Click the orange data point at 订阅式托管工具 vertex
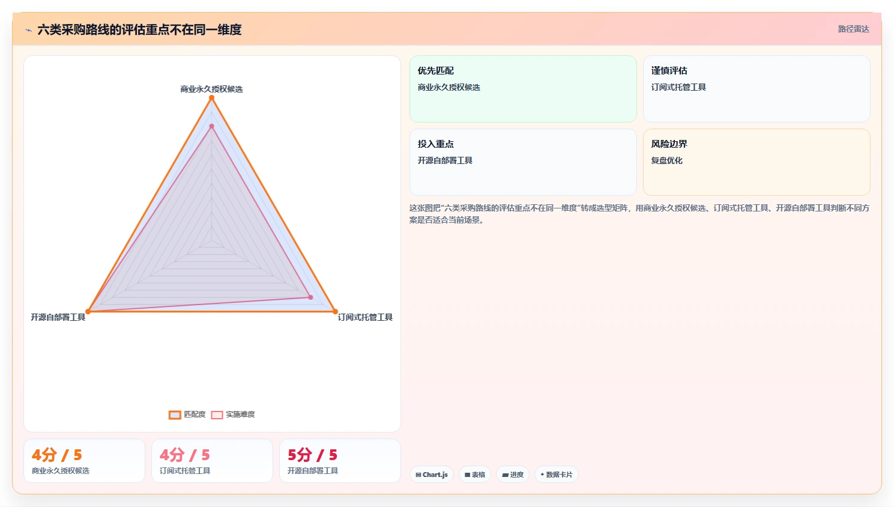The width and height of the screenshot is (894, 507). click(335, 311)
